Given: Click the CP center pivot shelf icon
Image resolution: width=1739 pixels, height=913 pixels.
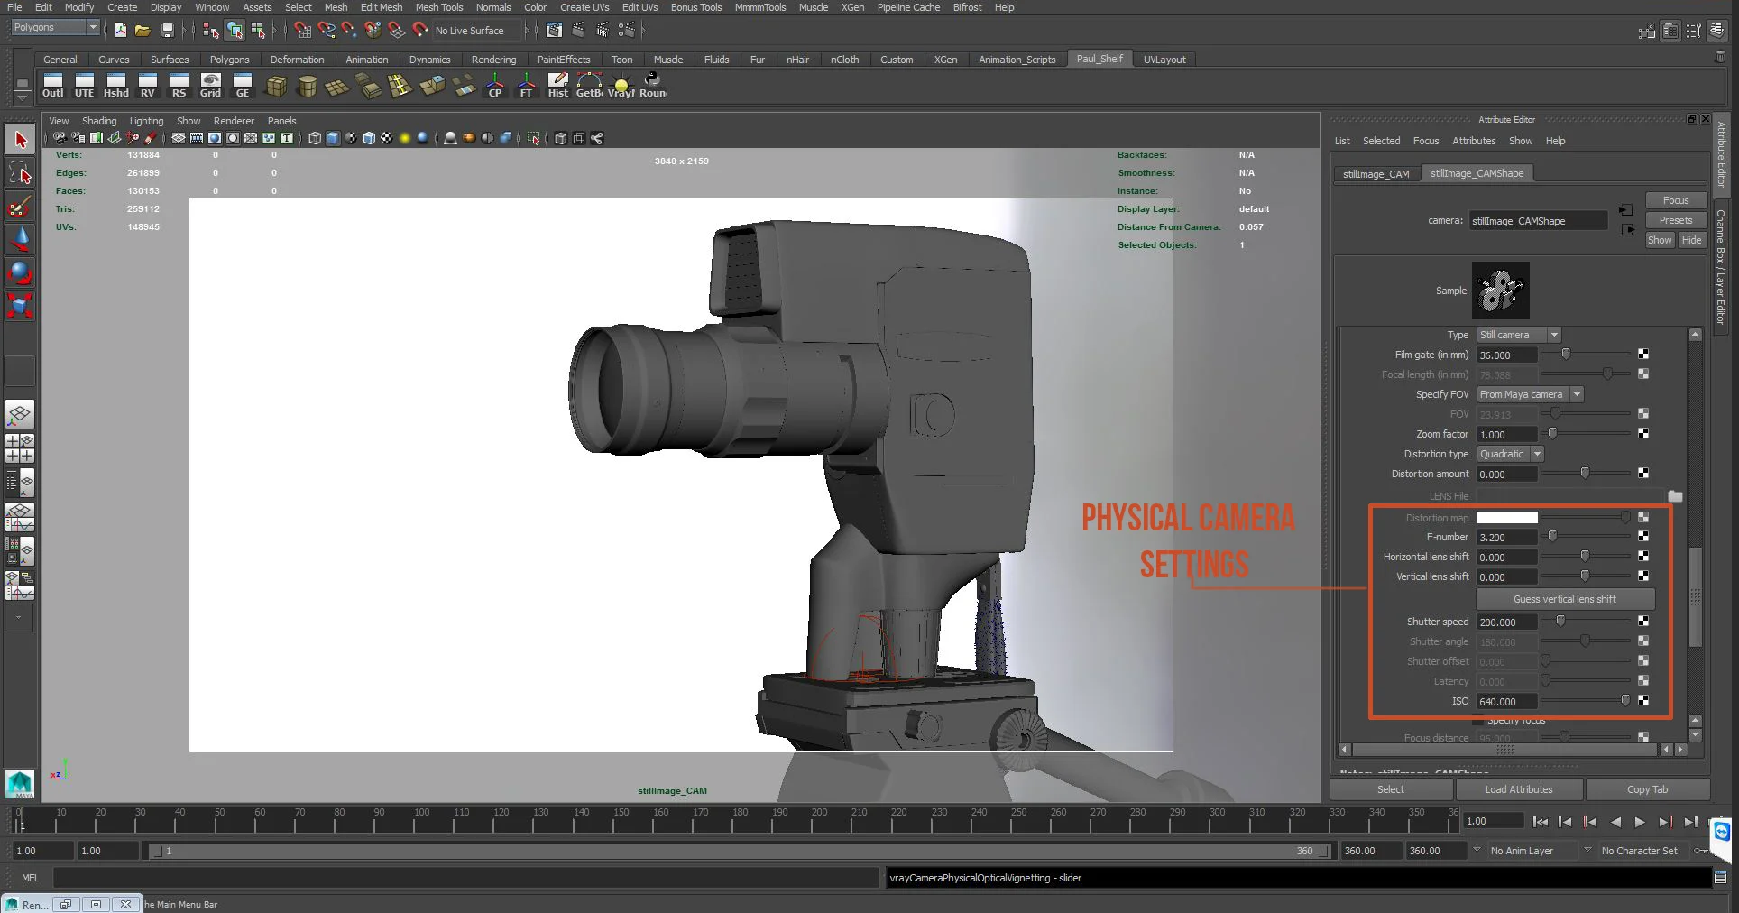Looking at the screenshot, I should (495, 86).
